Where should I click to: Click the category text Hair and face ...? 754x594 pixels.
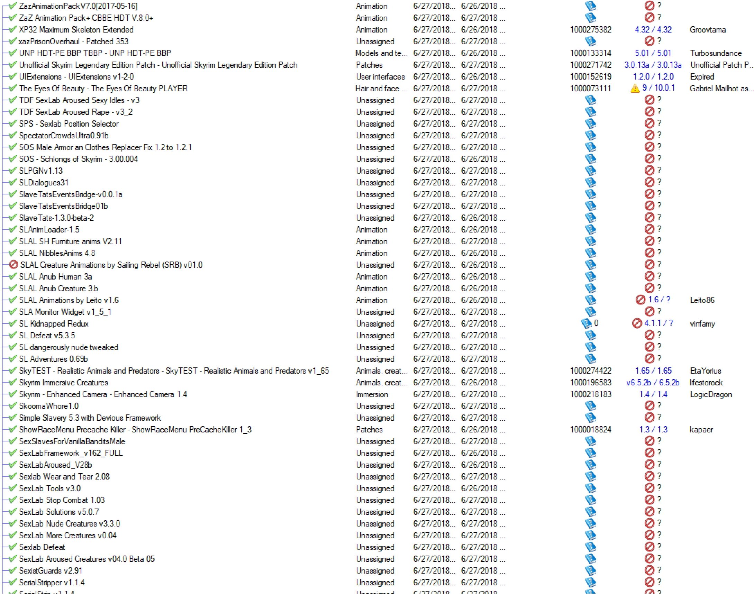pos(382,89)
